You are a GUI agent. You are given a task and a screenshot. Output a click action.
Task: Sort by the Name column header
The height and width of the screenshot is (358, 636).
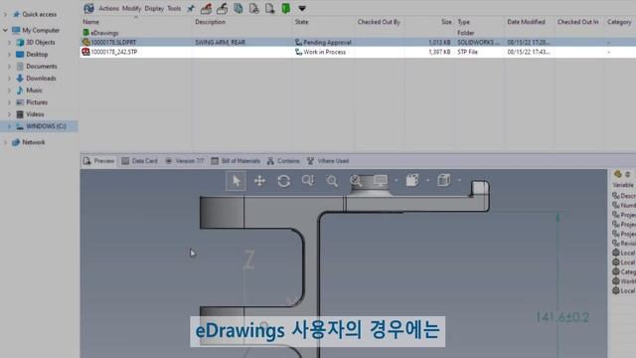coord(90,22)
